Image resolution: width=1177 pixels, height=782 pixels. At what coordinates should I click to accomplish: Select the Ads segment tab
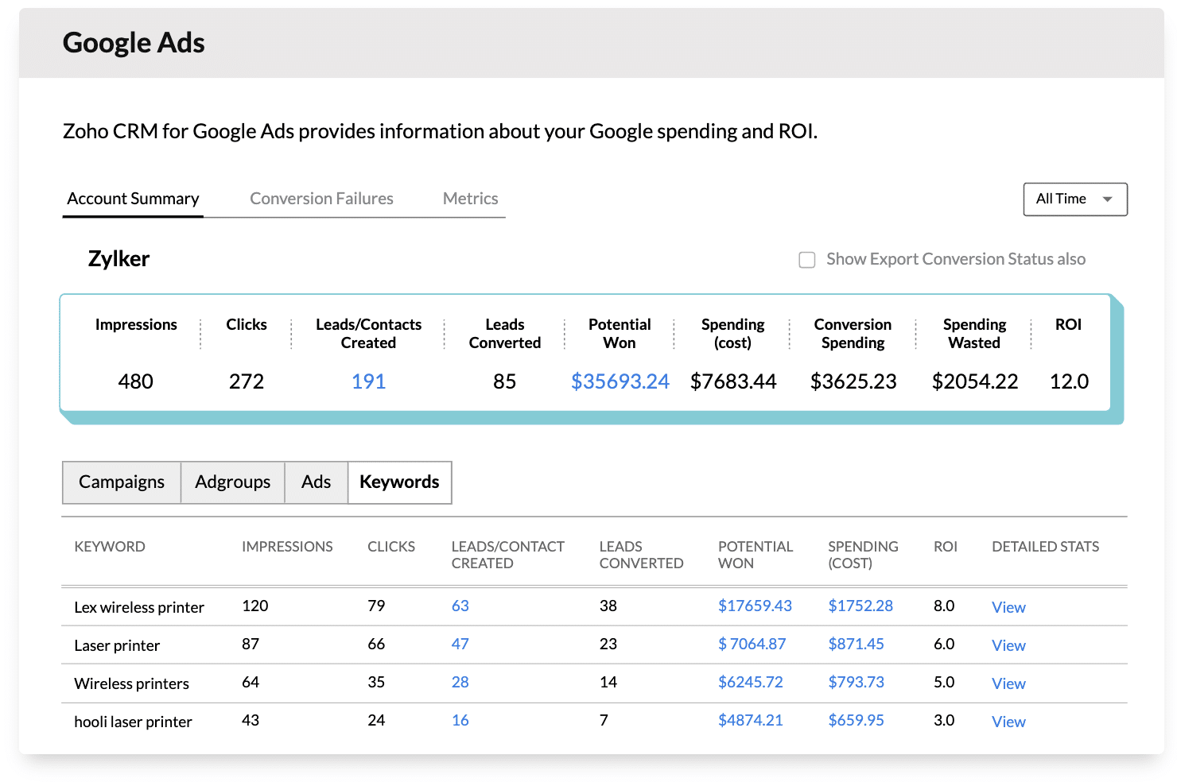pyautogui.click(x=316, y=482)
